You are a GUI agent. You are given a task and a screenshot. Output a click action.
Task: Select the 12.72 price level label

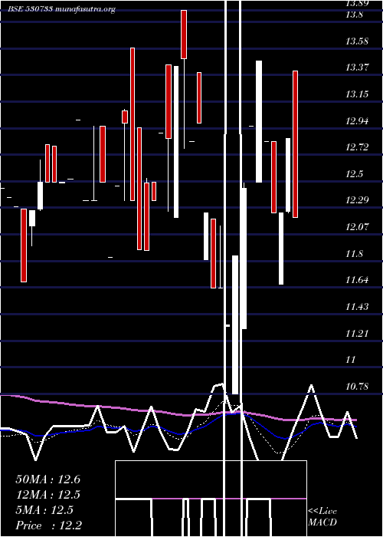click(357, 147)
